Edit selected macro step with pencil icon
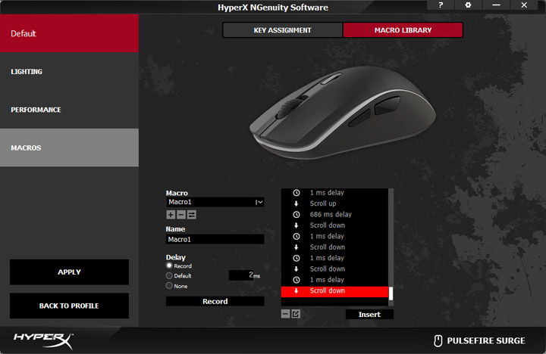 coord(296,314)
